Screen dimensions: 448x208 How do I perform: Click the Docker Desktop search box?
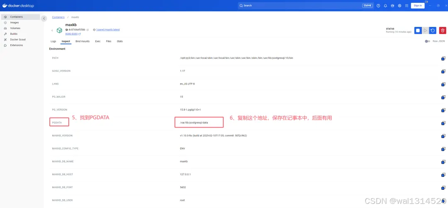tap(305, 5)
